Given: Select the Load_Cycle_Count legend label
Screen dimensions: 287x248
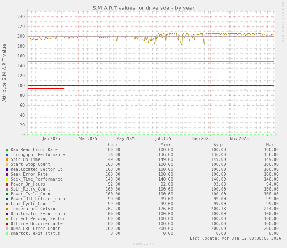Looking at the screenshot, I should (x=30, y=204).
